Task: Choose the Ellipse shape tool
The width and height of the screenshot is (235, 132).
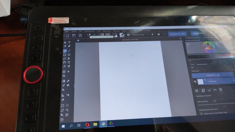Action: click(x=69, y=55)
